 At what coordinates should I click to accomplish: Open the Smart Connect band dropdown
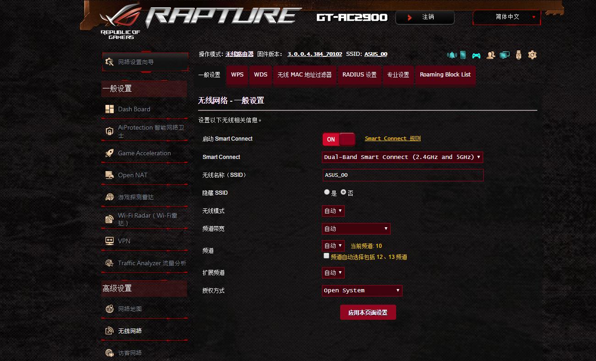[x=403, y=157]
